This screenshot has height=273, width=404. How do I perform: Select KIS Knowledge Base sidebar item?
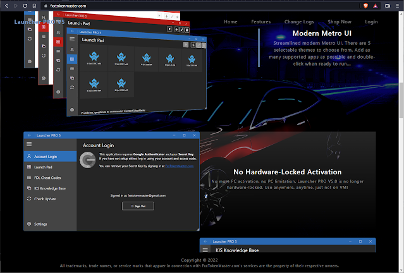50,188
